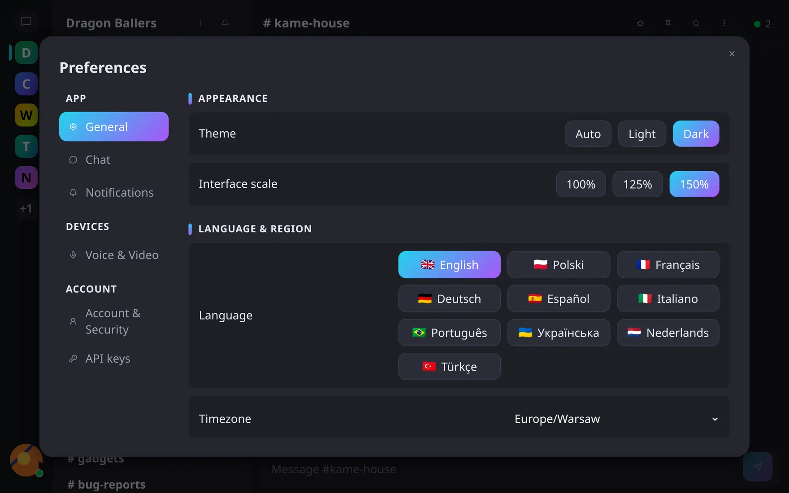
Task: Select the N server icon
Action: (x=26, y=177)
